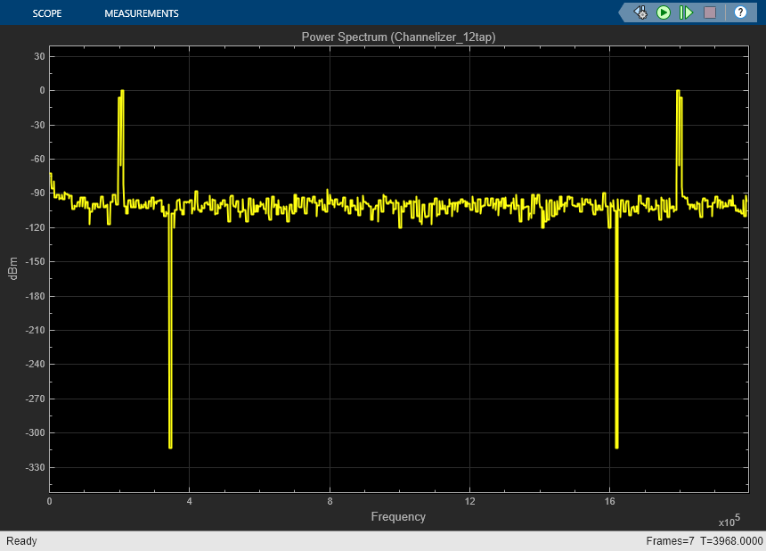The width and height of the screenshot is (766, 551).
Task: Click the y-axis tick label 30
Action: pos(39,56)
